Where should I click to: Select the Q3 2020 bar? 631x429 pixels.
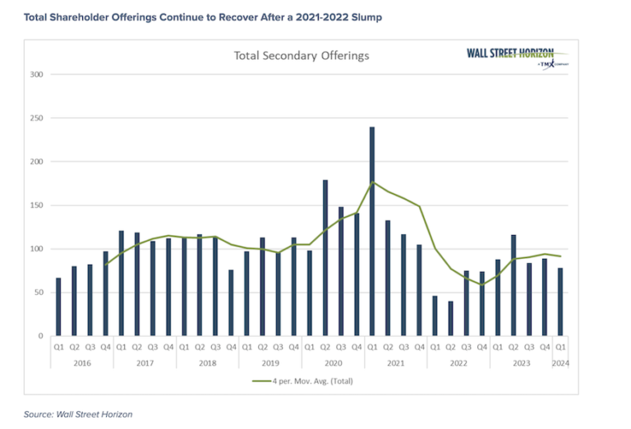(341, 271)
